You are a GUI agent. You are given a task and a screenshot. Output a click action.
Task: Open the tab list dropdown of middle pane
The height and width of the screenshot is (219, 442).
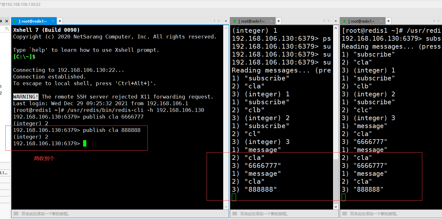pyautogui.click(x=336, y=21)
